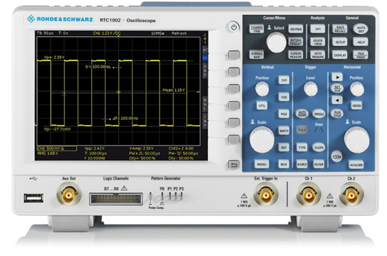Push the large Horizontal Scale knob
Screen dimensions: 387x256
coord(357,140)
